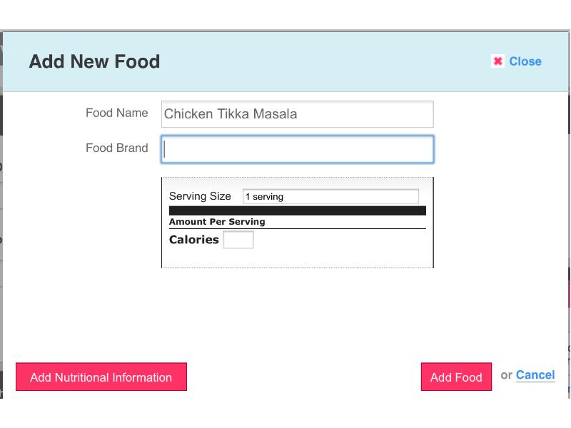Focus the Food Brand text field
Viewport: 571px width, 428px height.
pyautogui.click(x=297, y=149)
